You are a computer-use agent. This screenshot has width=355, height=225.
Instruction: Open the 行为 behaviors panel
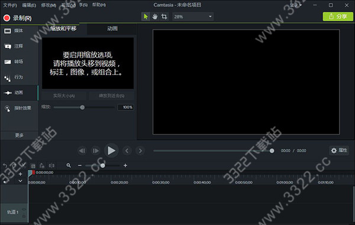coord(20,77)
